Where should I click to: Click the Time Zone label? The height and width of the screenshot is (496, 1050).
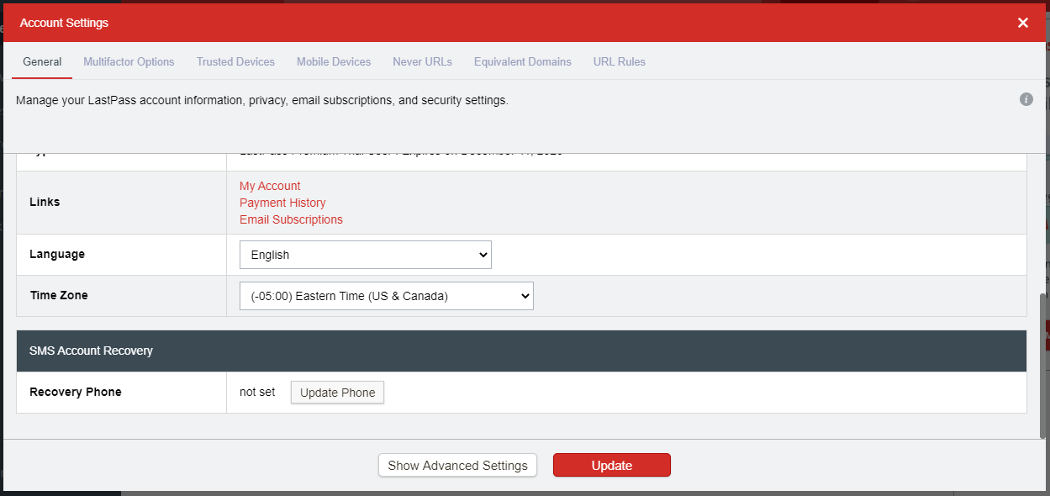pyautogui.click(x=59, y=295)
